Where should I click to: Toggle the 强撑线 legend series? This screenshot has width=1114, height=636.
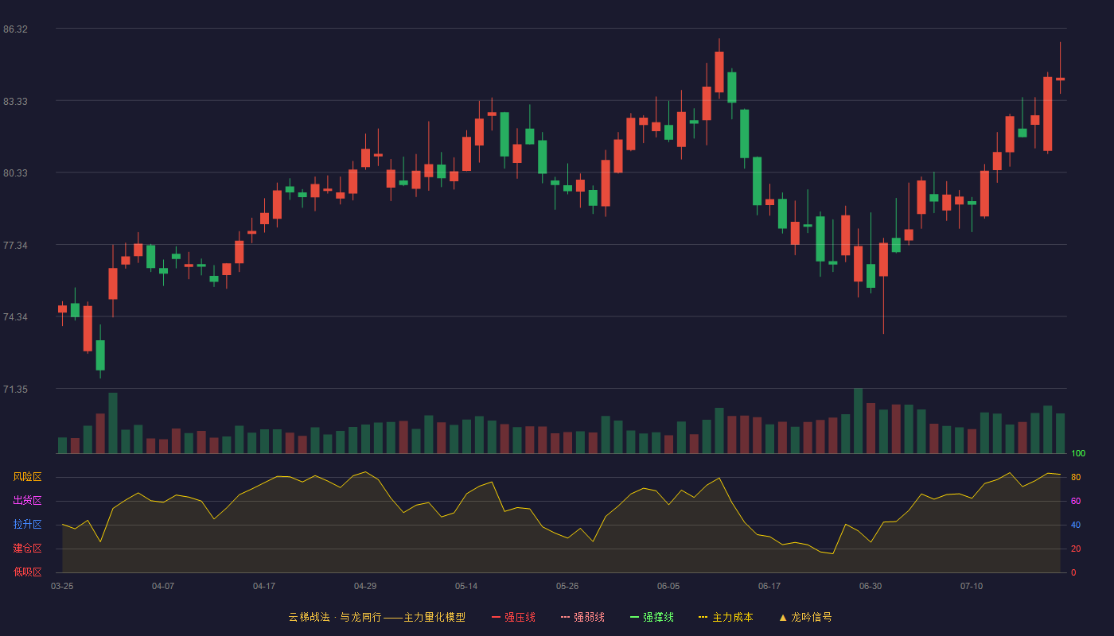[652, 617]
